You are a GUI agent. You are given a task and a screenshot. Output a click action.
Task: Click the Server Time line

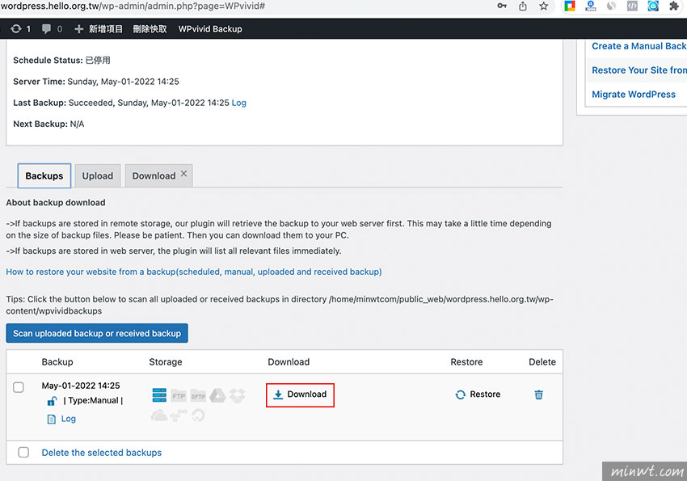pos(96,82)
